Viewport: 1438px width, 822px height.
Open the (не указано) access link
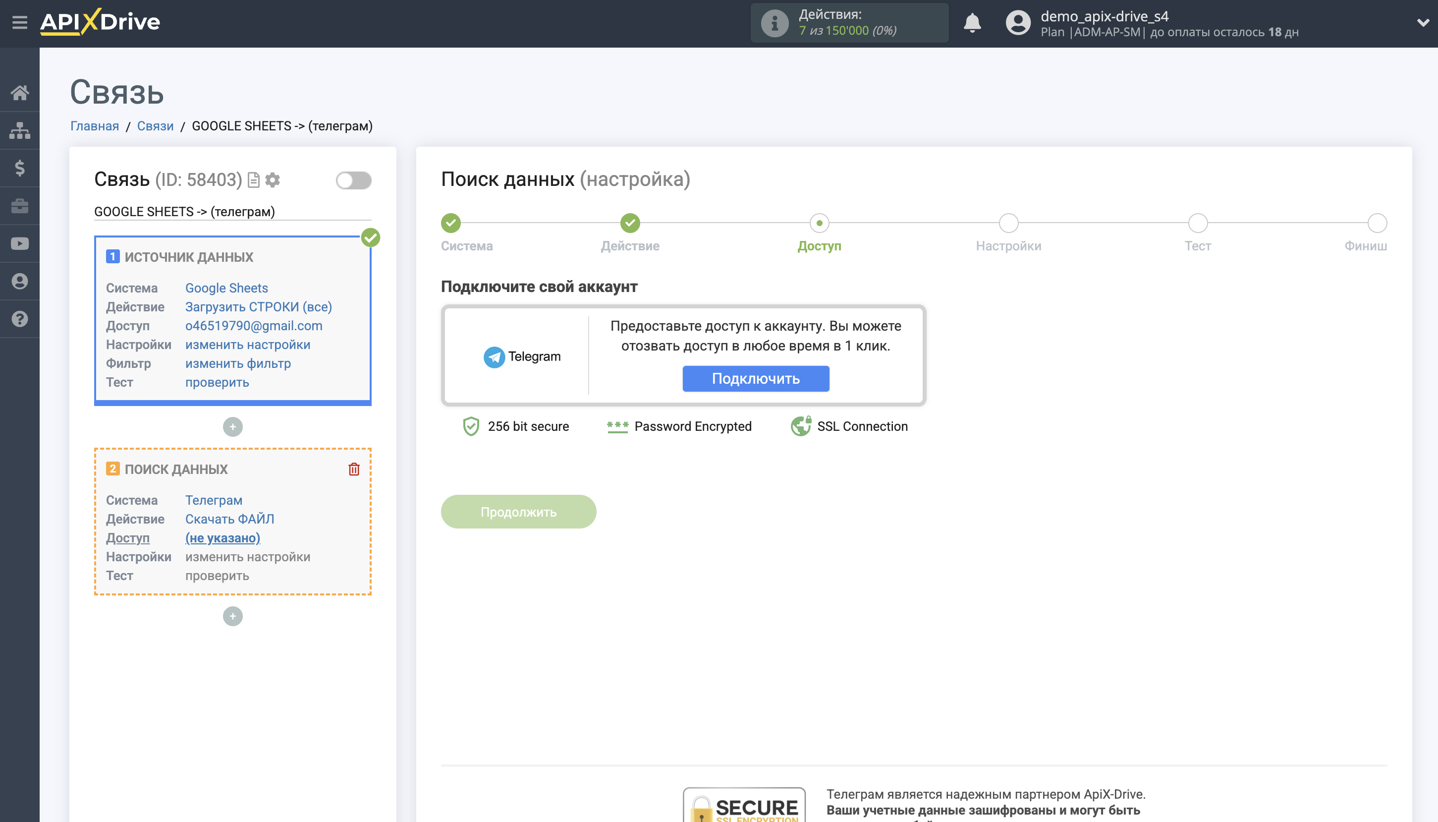pos(223,537)
